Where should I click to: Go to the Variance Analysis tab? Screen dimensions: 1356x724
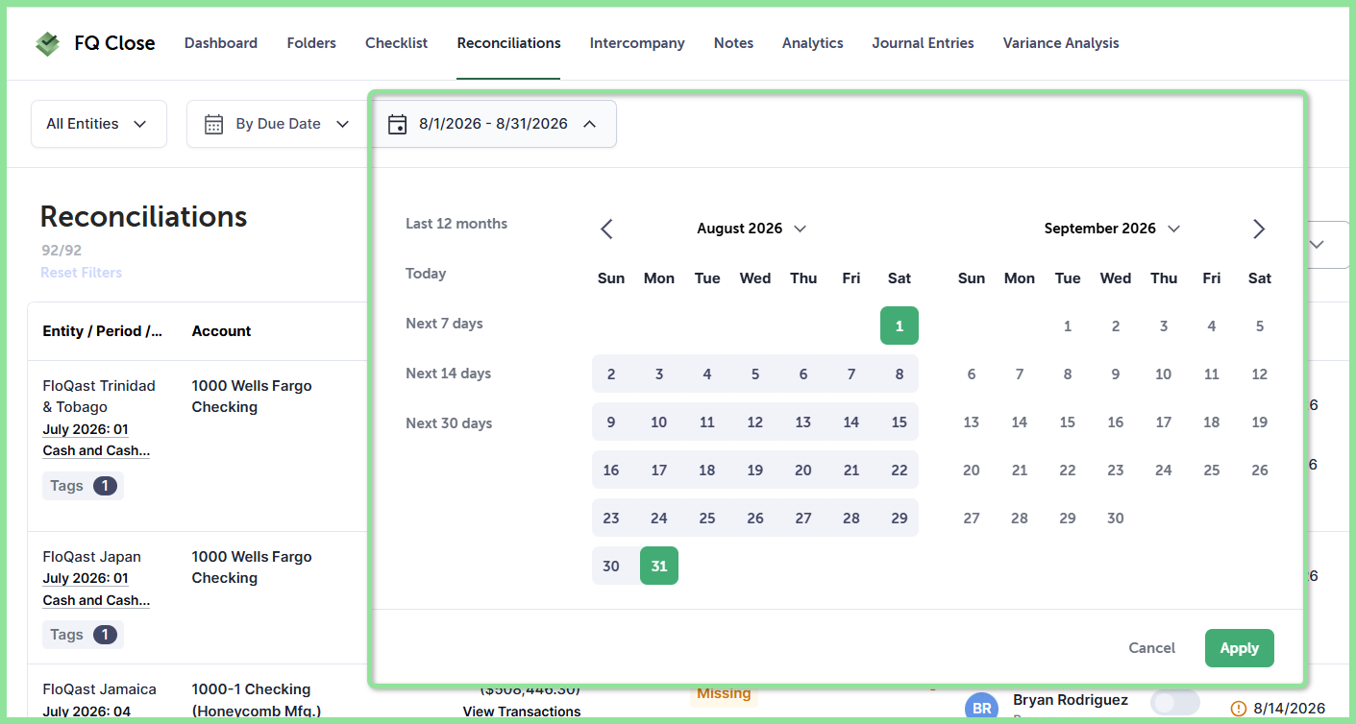click(x=1061, y=43)
